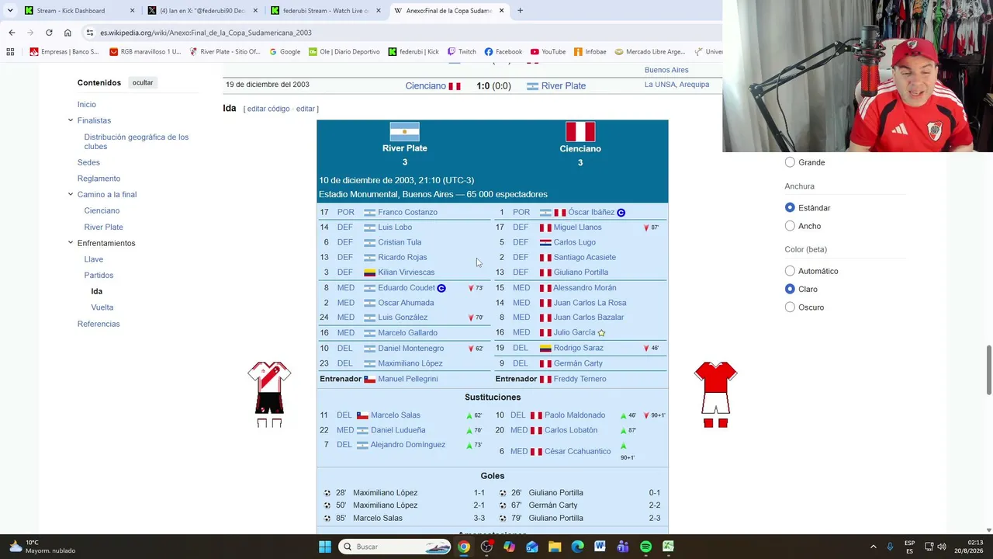Open Microsoft Word from the taskbar

tap(600, 547)
